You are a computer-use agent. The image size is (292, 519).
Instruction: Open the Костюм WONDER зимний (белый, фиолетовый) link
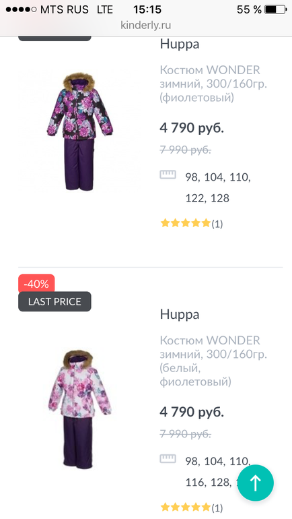(213, 361)
